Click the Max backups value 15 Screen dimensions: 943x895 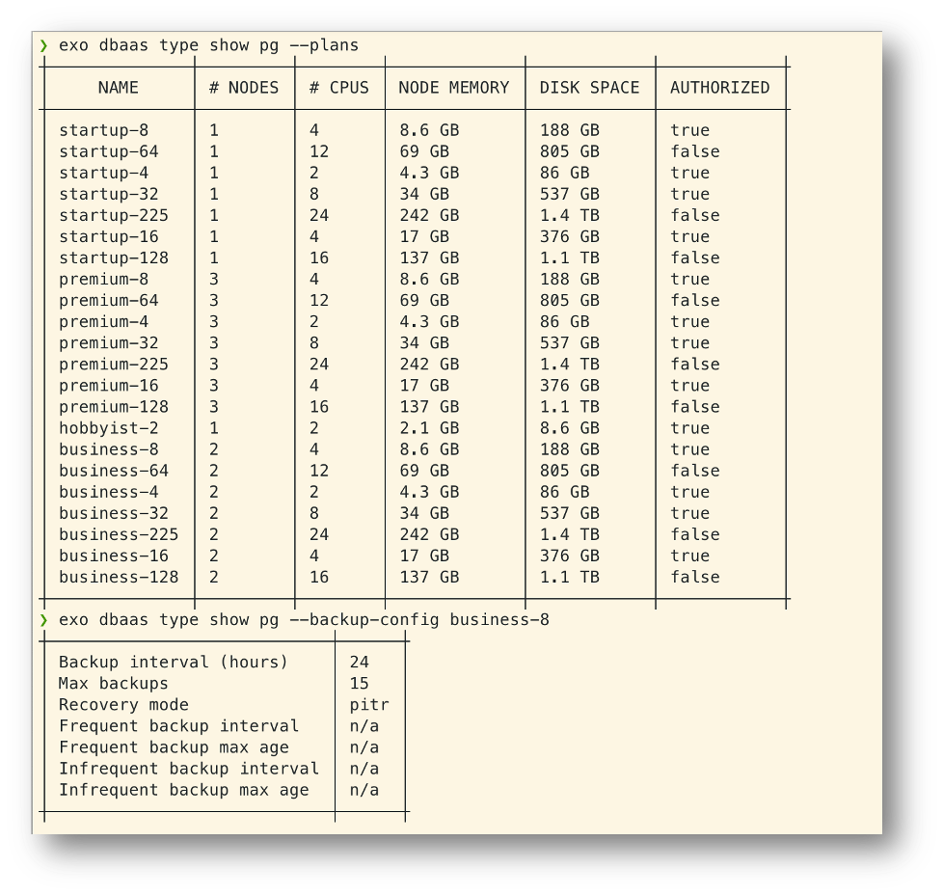(359, 684)
